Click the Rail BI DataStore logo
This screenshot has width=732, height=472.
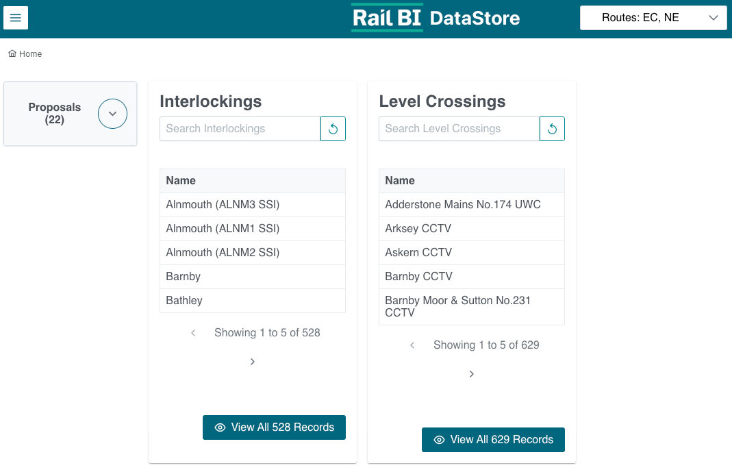point(436,18)
